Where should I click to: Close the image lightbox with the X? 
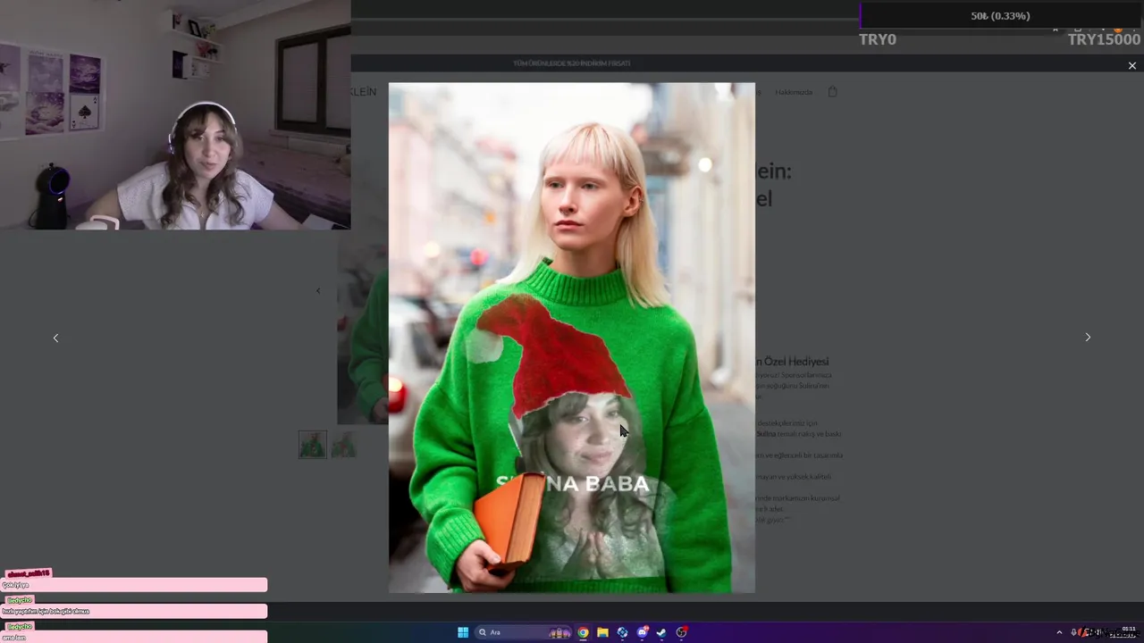(1131, 66)
